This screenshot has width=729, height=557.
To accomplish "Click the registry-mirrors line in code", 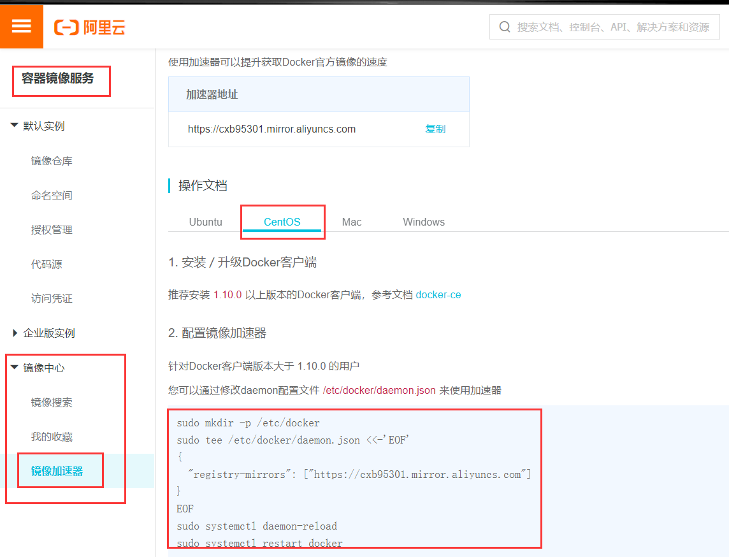I will tap(359, 474).
